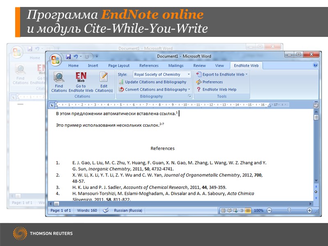Click the superscript citation 2-7

click(x=162, y=124)
